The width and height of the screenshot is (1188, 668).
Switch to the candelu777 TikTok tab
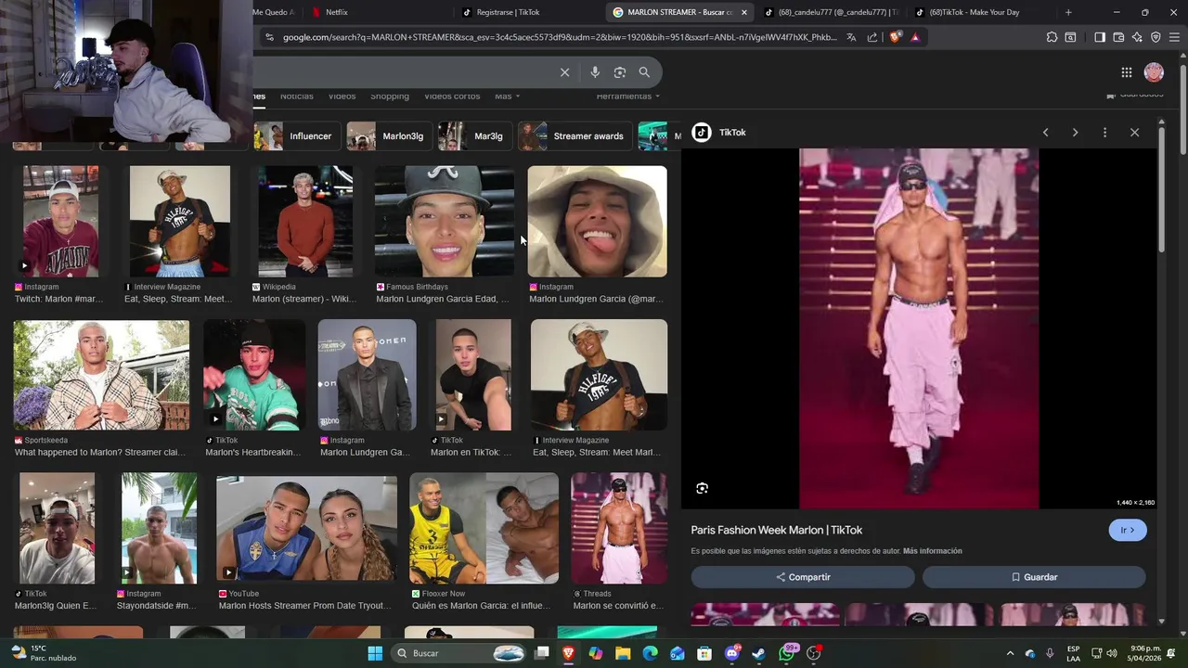pos(832,12)
